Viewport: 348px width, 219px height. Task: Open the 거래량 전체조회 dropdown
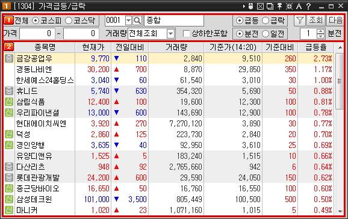pos(170,34)
